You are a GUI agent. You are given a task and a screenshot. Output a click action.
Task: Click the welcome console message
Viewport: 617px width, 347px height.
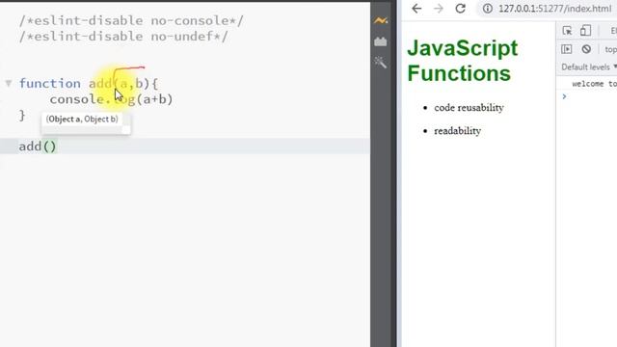tap(594, 84)
